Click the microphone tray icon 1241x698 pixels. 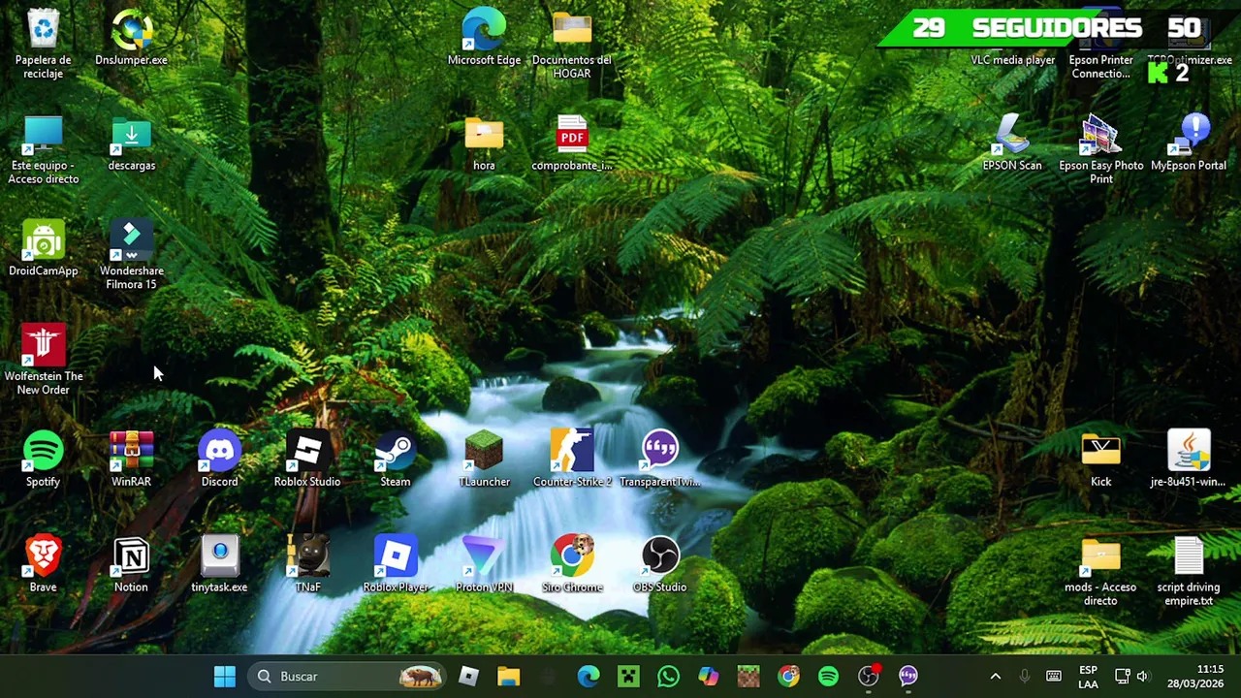tap(1025, 676)
